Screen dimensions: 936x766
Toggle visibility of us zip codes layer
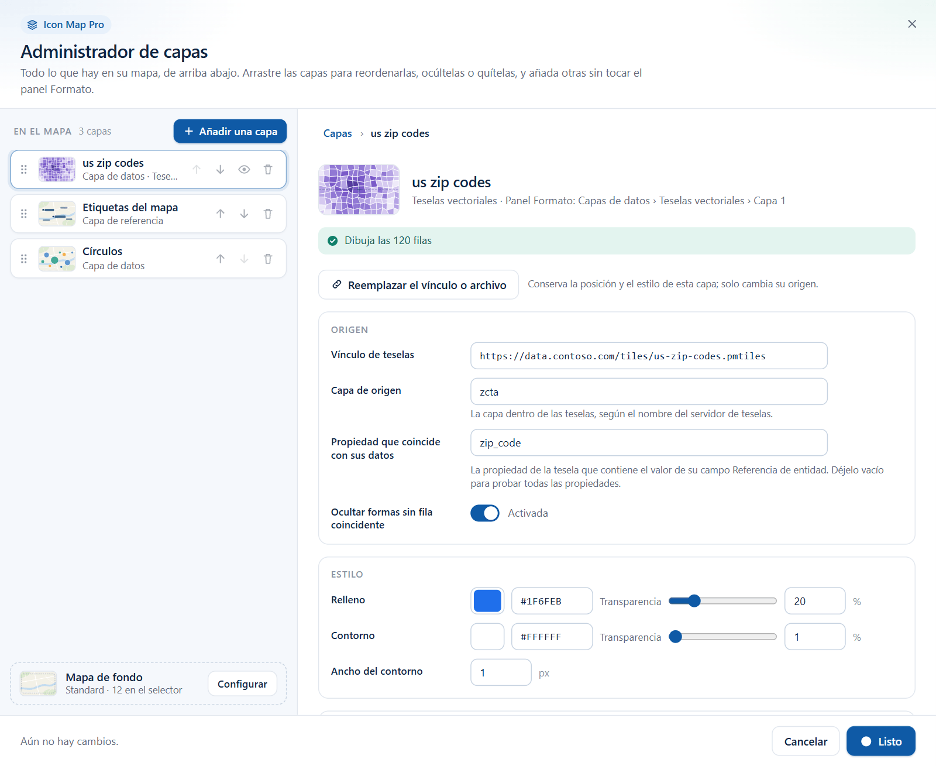click(244, 170)
